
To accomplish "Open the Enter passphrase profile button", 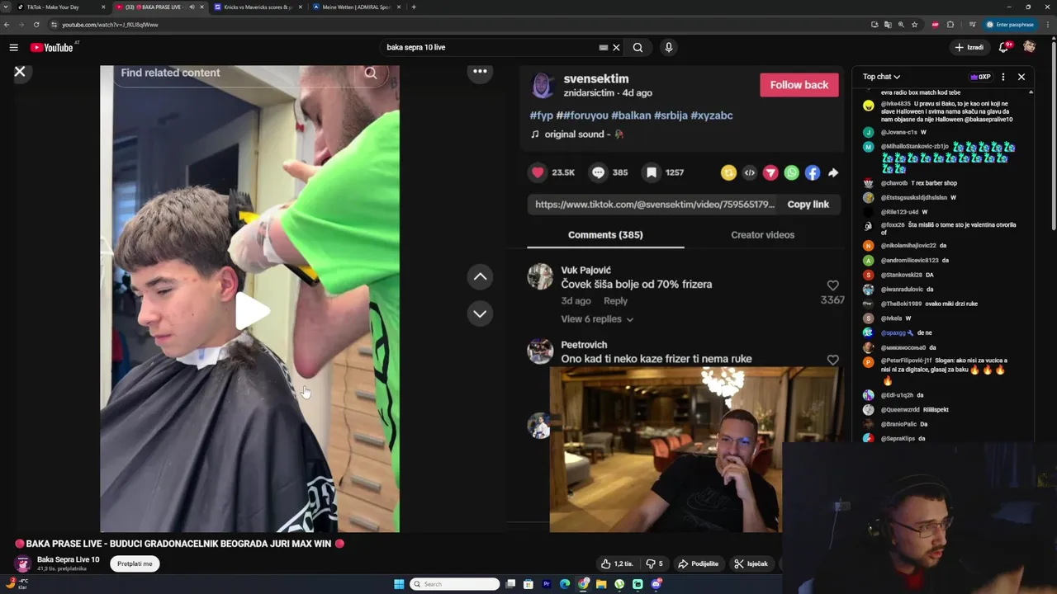I will click(1009, 25).
